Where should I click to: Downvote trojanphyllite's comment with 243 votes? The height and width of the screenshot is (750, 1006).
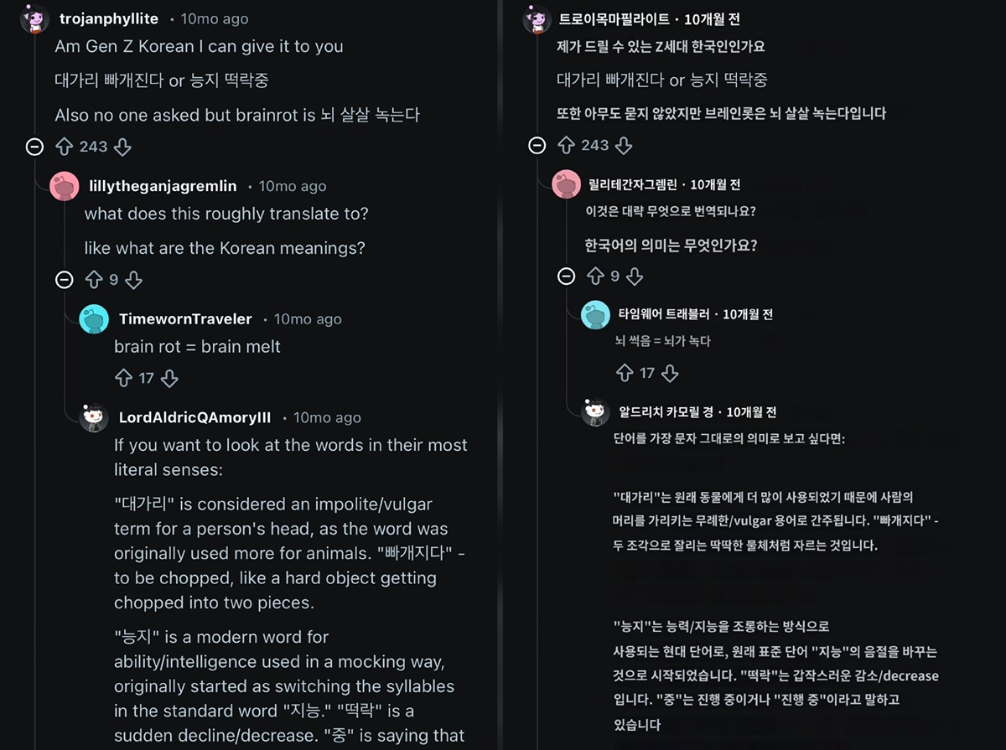click(x=122, y=147)
